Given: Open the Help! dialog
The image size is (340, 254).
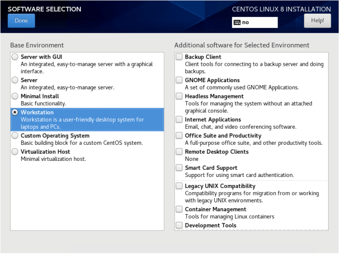Looking at the screenshot, I should pyautogui.click(x=317, y=21).
